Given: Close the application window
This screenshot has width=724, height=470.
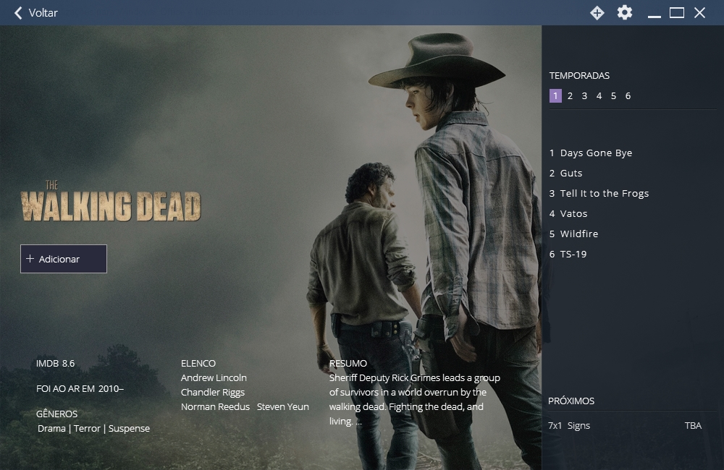Looking at the screenshot, I should [x=699, y=13].
